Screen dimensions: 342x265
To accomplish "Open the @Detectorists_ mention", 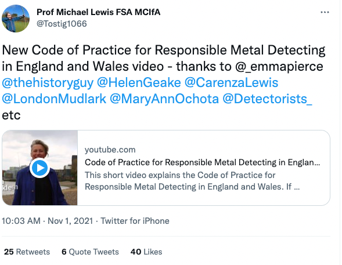I will click(268, 99).
